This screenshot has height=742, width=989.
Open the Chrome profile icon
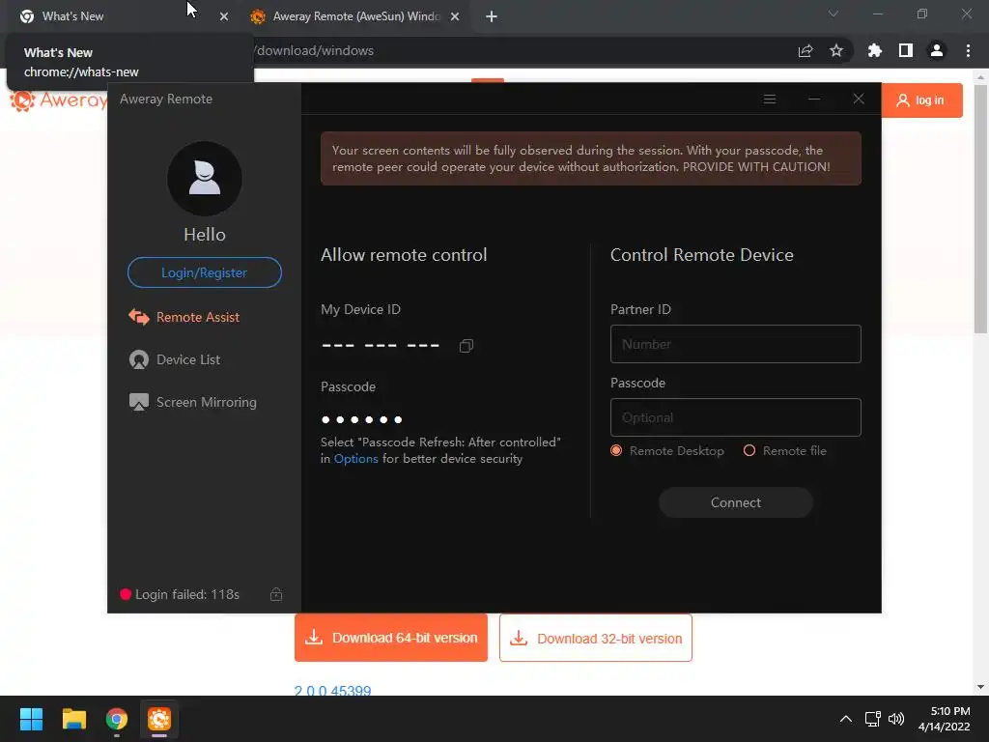(937, 50)
